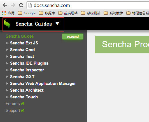This screenshot has height=122, width=149.
Task: Open the Forums link
Action: click(13, 104)
